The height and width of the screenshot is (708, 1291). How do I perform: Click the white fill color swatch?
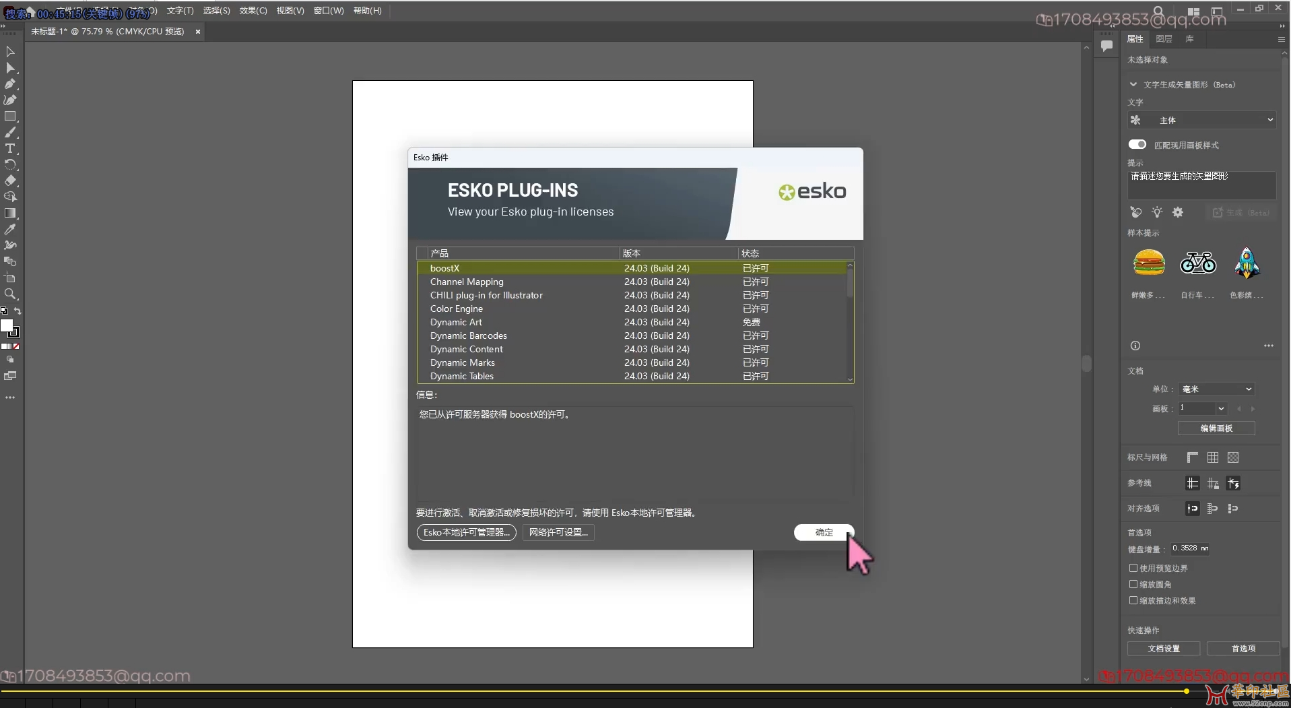(x=7, y=325)
